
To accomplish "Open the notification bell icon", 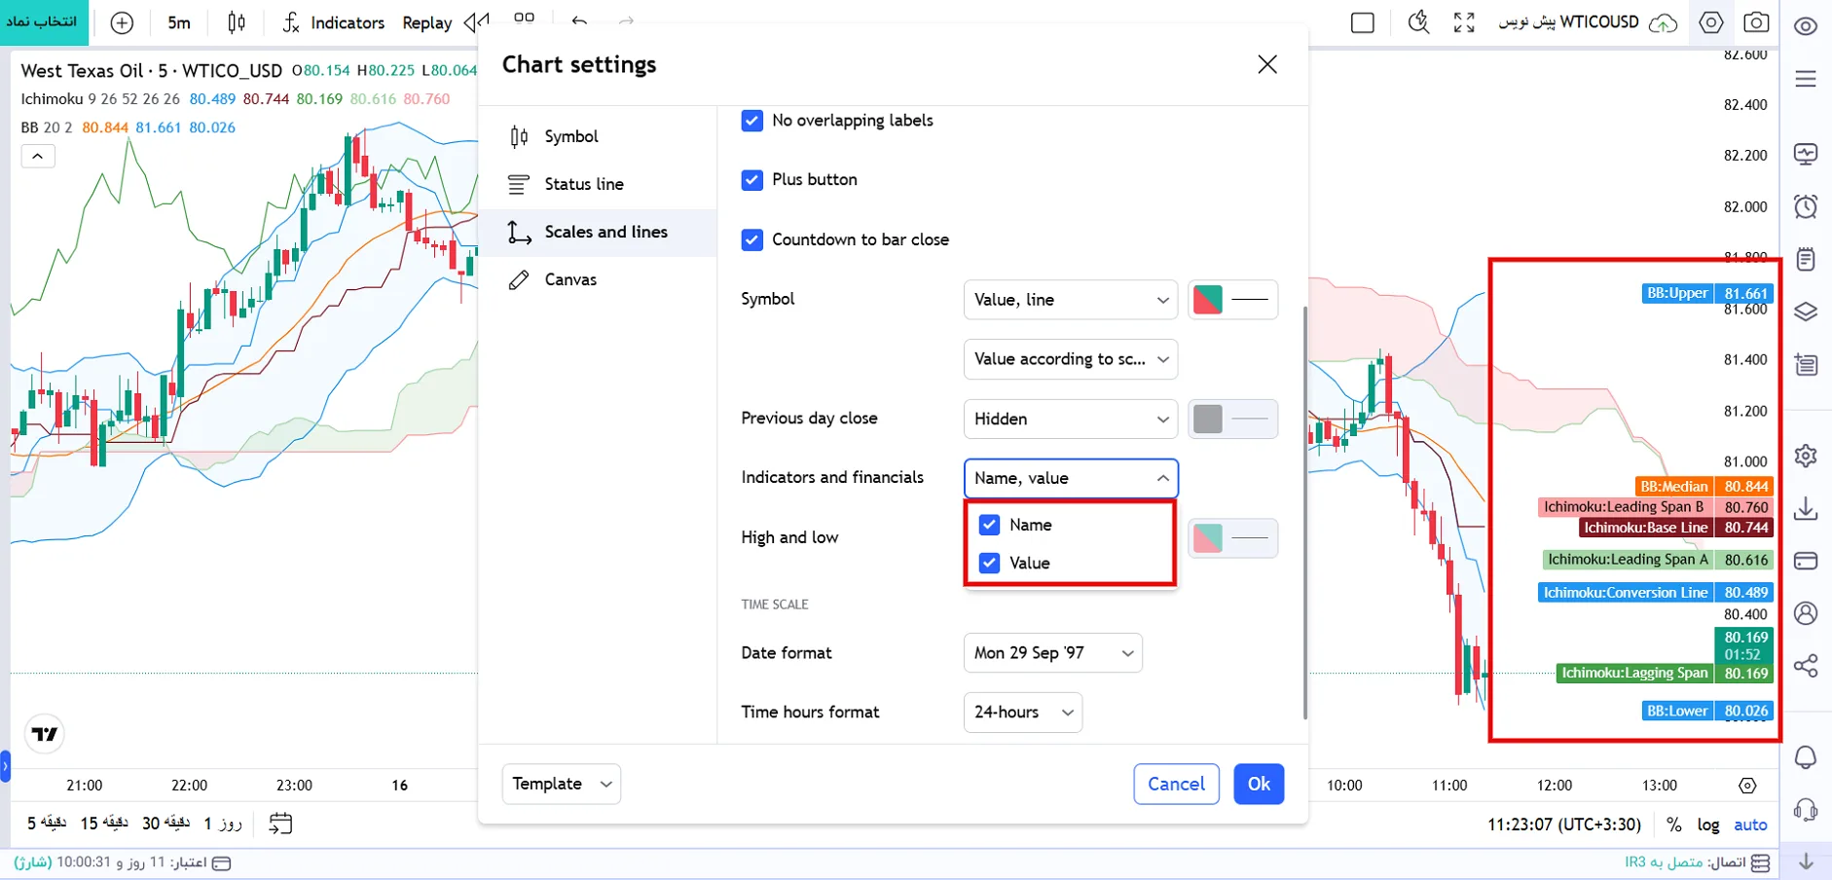I will (x=1806, y=757).
